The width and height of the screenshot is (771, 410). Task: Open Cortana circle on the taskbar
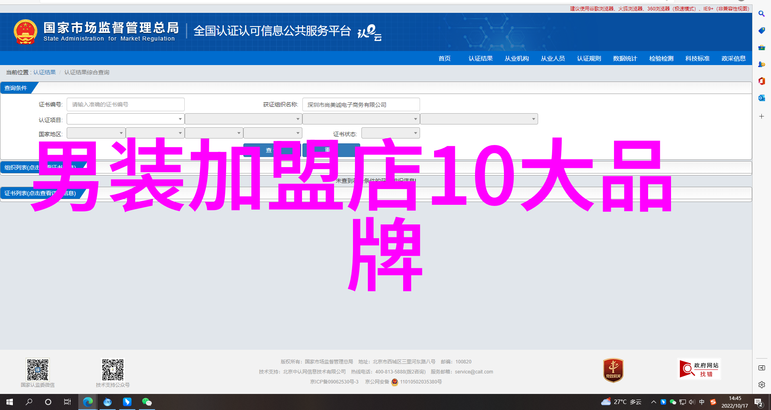pos(48,402)
